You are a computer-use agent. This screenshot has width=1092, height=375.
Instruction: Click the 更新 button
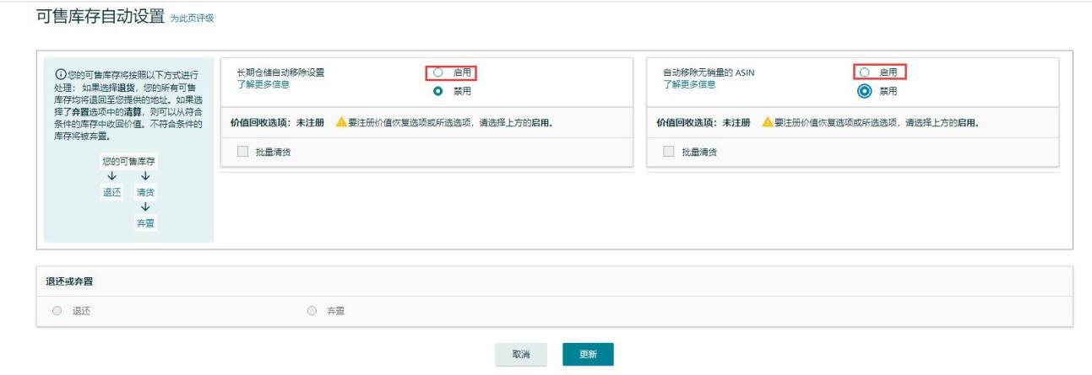(x=588, y=355)
